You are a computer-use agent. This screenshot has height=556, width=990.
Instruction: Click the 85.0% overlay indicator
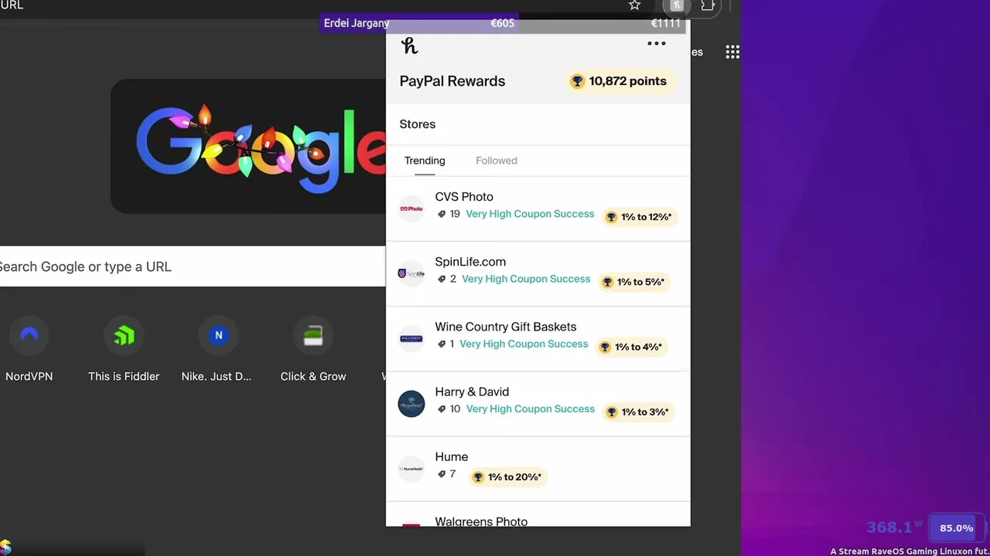956,528
